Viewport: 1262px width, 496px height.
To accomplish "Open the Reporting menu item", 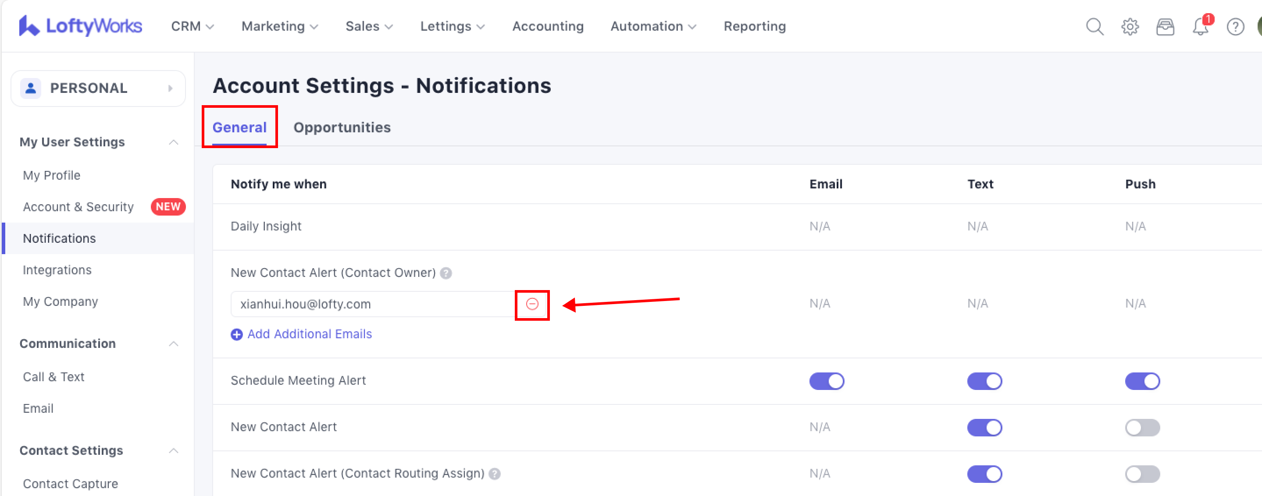I will pos(755,26).
